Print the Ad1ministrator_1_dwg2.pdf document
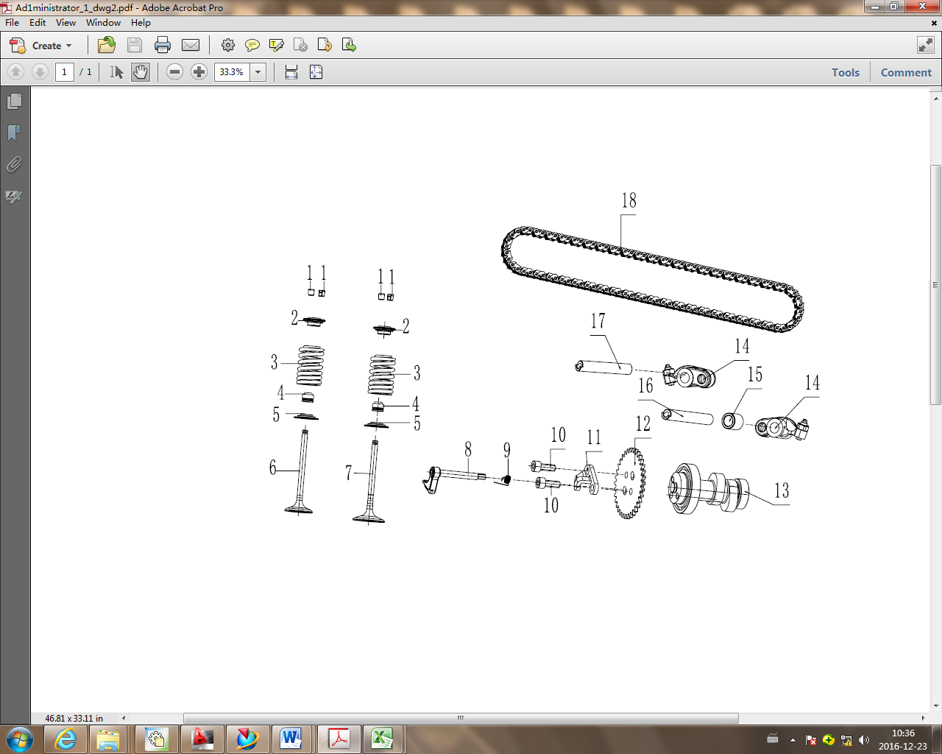 pos(162,45)
